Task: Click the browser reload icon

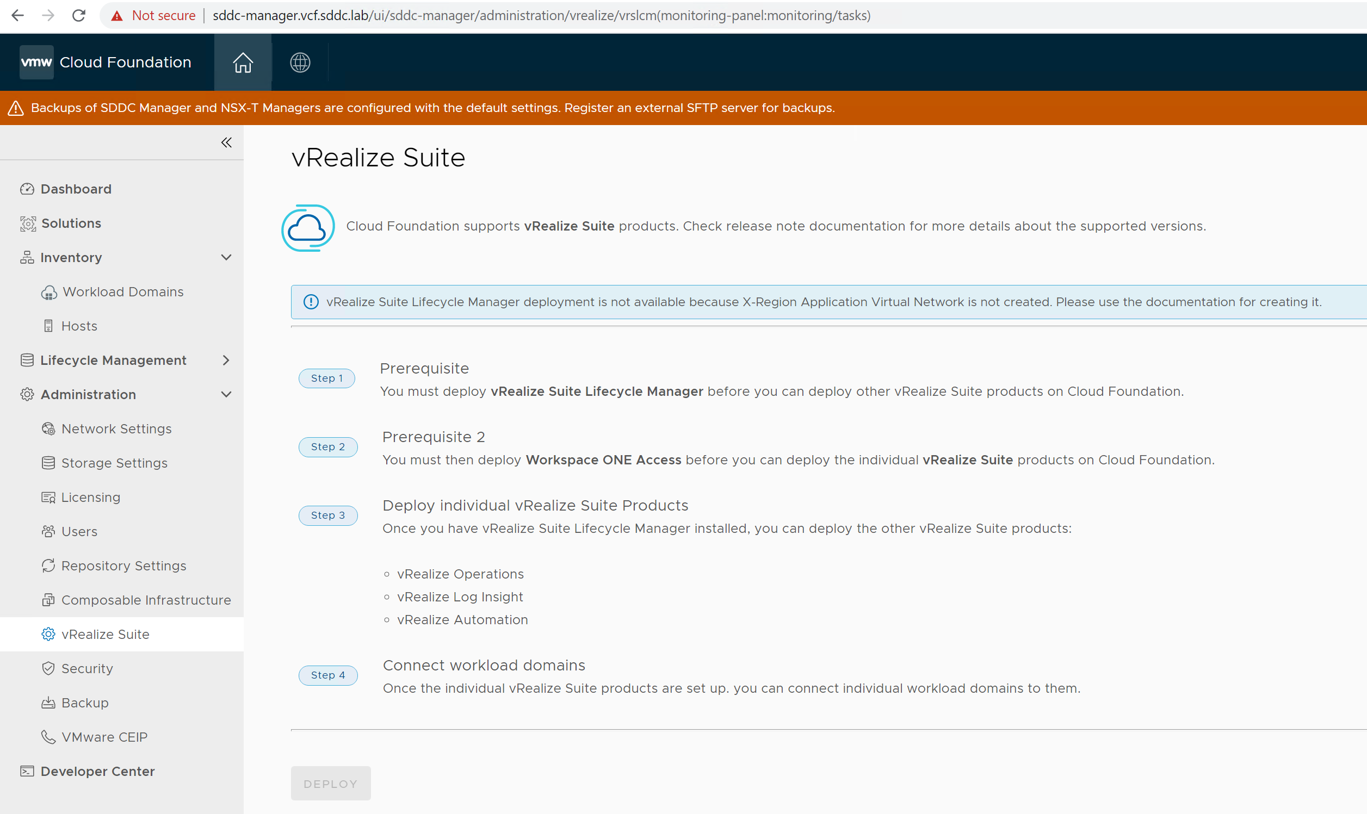Action: click(x=79, y=15)
